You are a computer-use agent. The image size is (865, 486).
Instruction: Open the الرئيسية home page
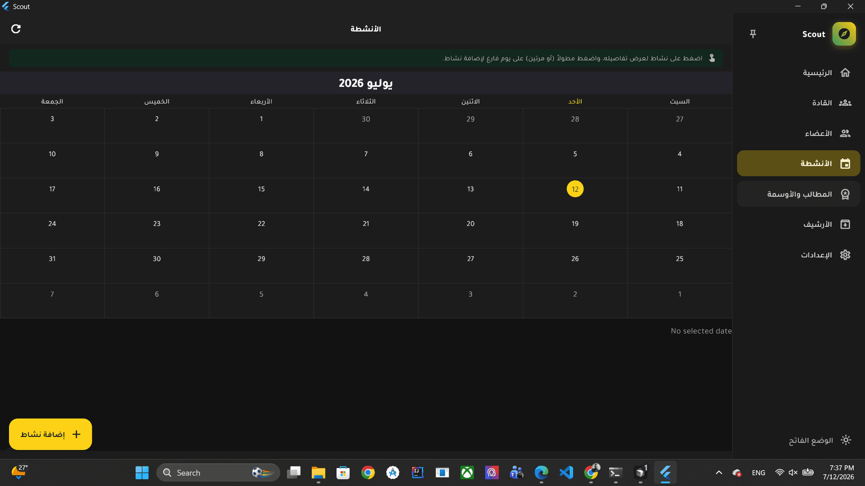[x=798, y=72]
